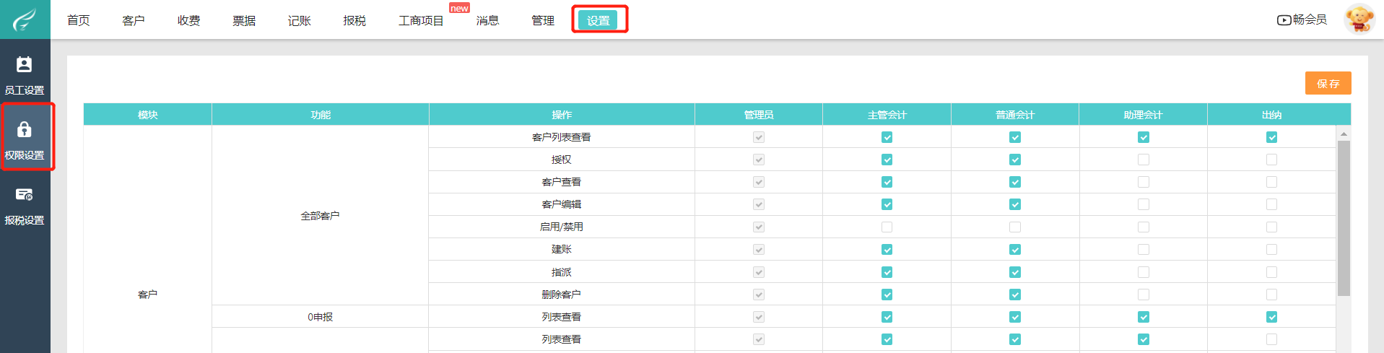Click the 出纳 column header
This screenshot has width=1384, height=353.
click(1271, 115)
